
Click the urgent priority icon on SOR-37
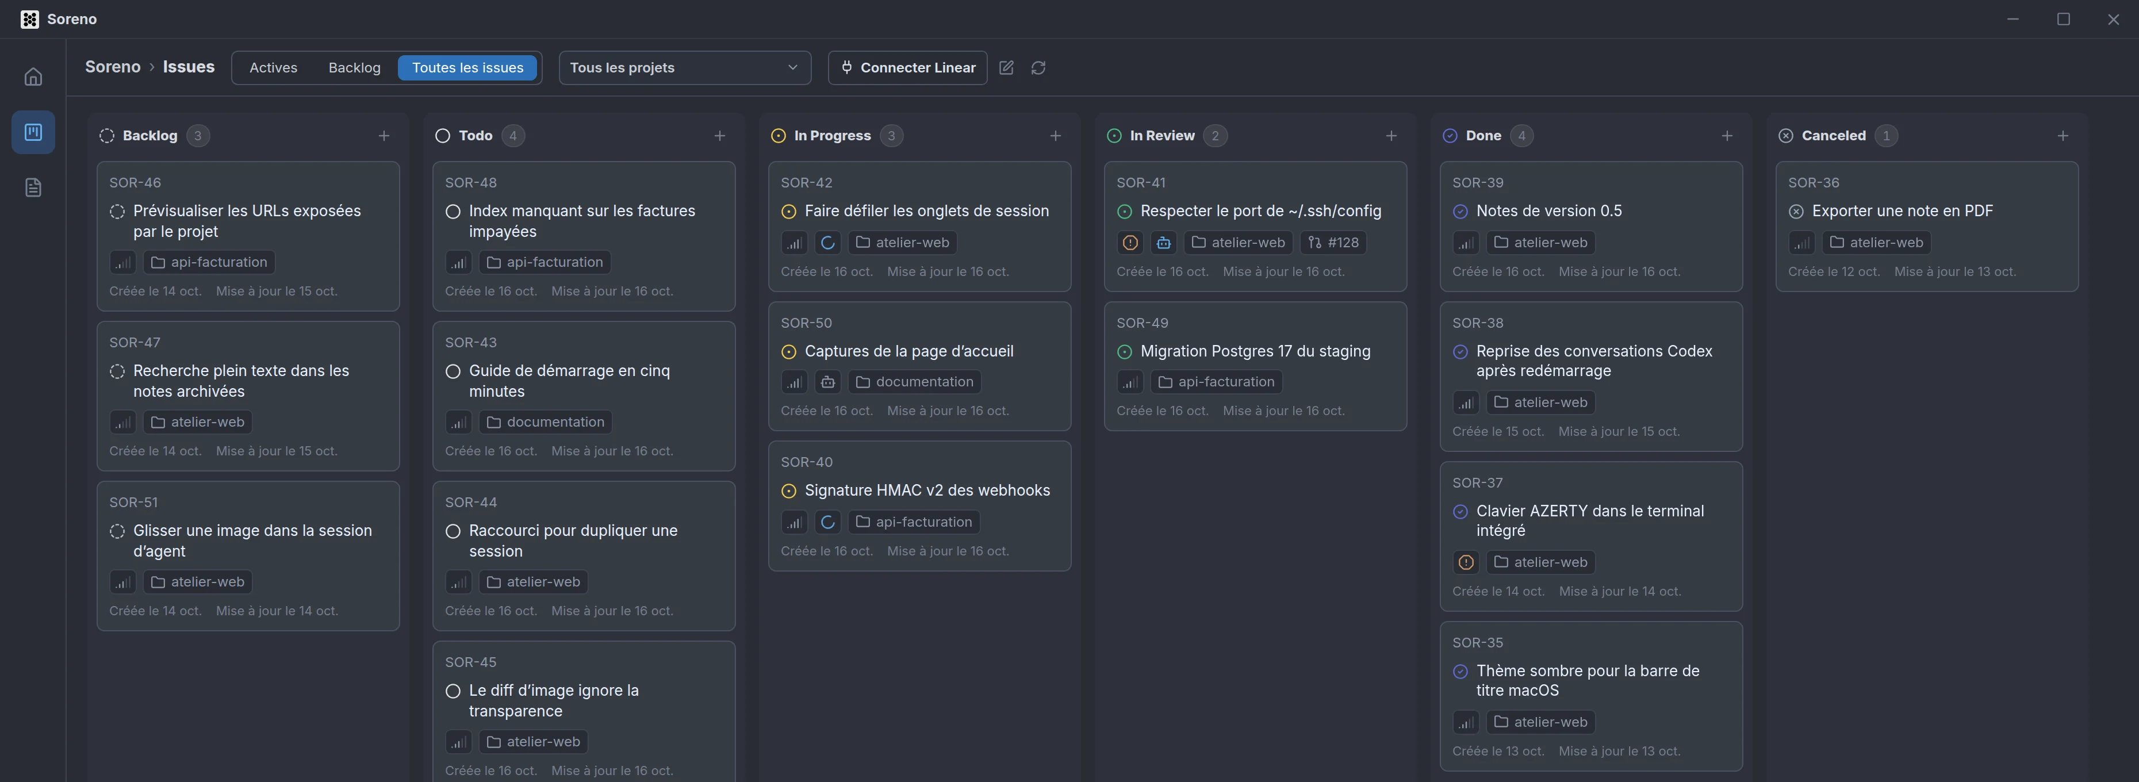(x=1466, y=562)
